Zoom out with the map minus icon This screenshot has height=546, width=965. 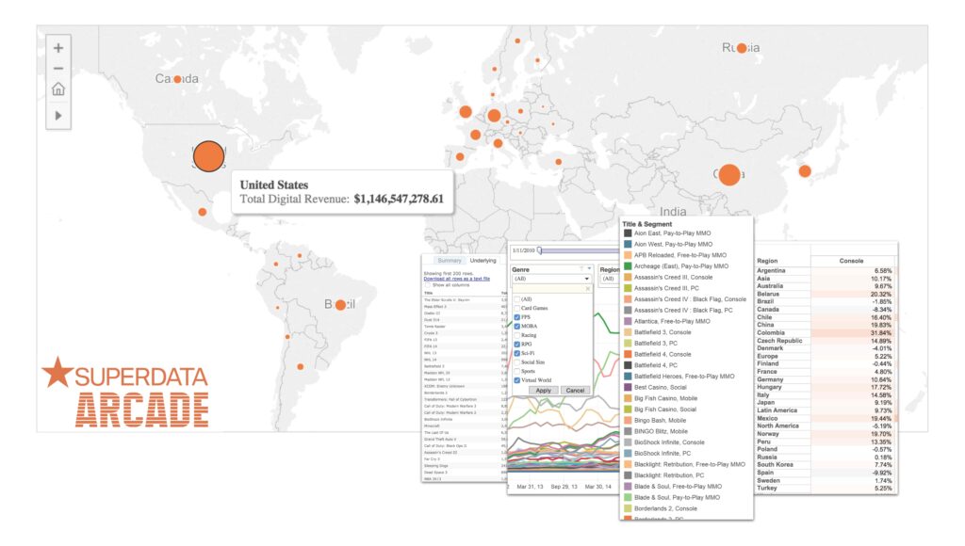coord(58,68)
